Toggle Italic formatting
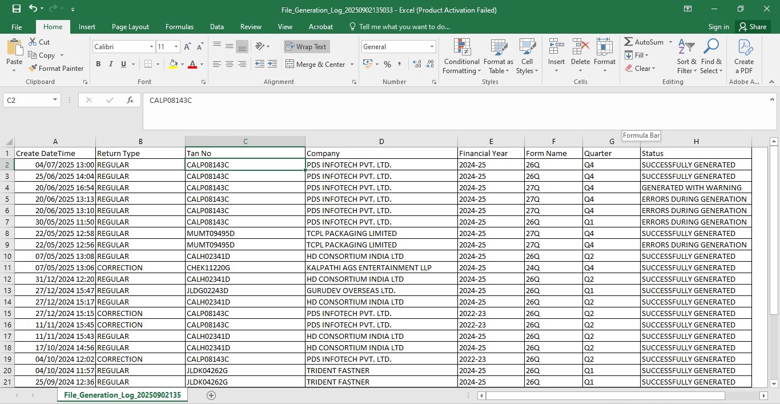This screenshot has height=404, width=780. [111, 65]
